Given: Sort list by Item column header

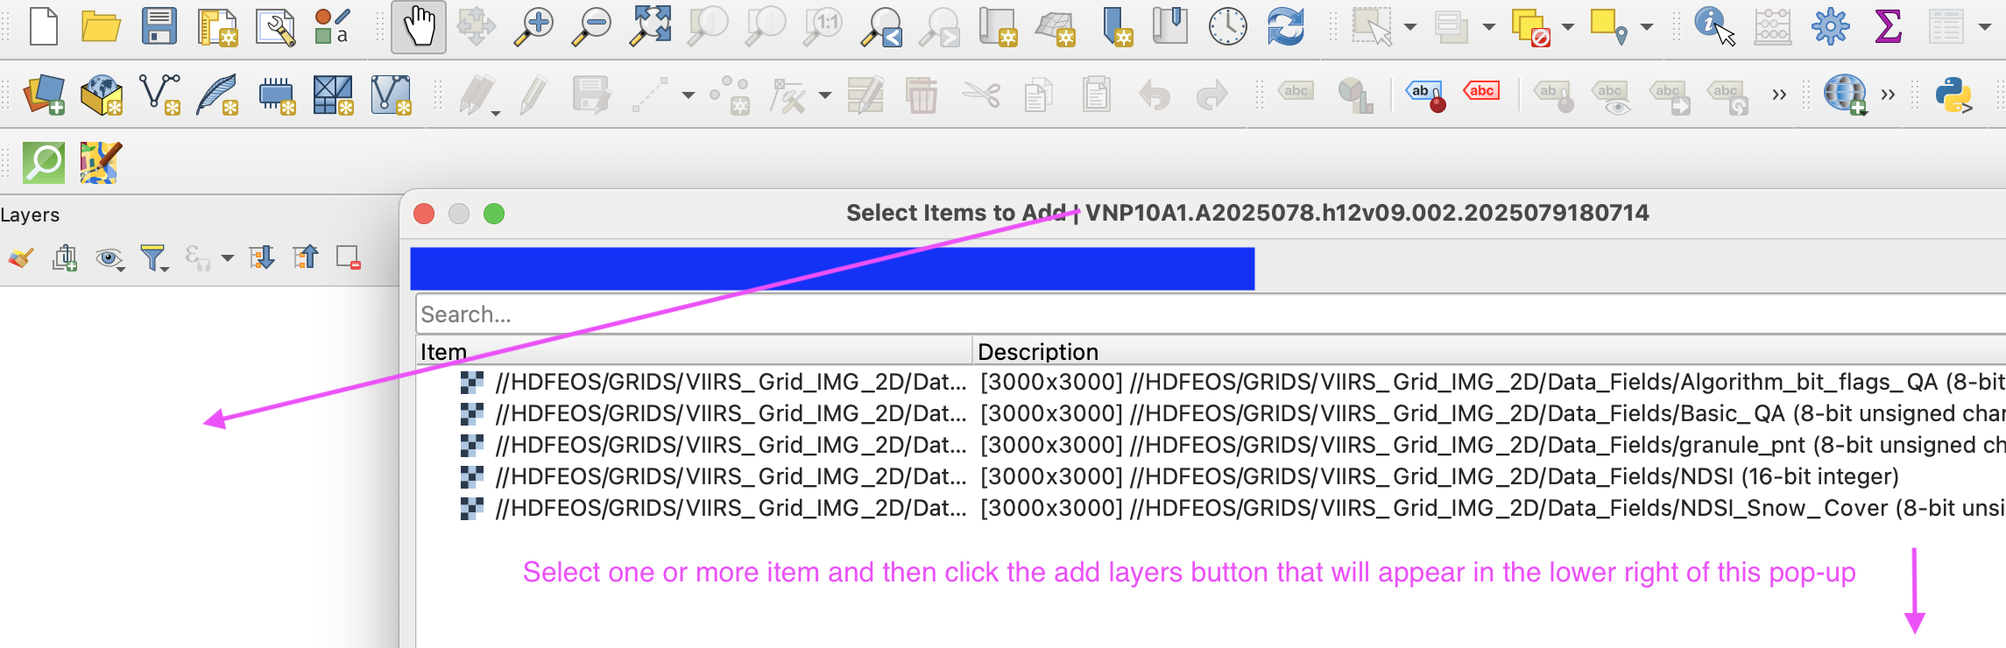Looking at the screenshot, I should tap(694, 351).
